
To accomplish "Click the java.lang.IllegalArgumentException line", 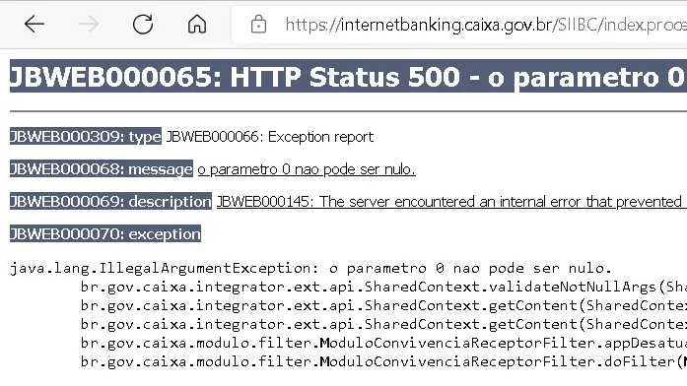I will (310, 268).
